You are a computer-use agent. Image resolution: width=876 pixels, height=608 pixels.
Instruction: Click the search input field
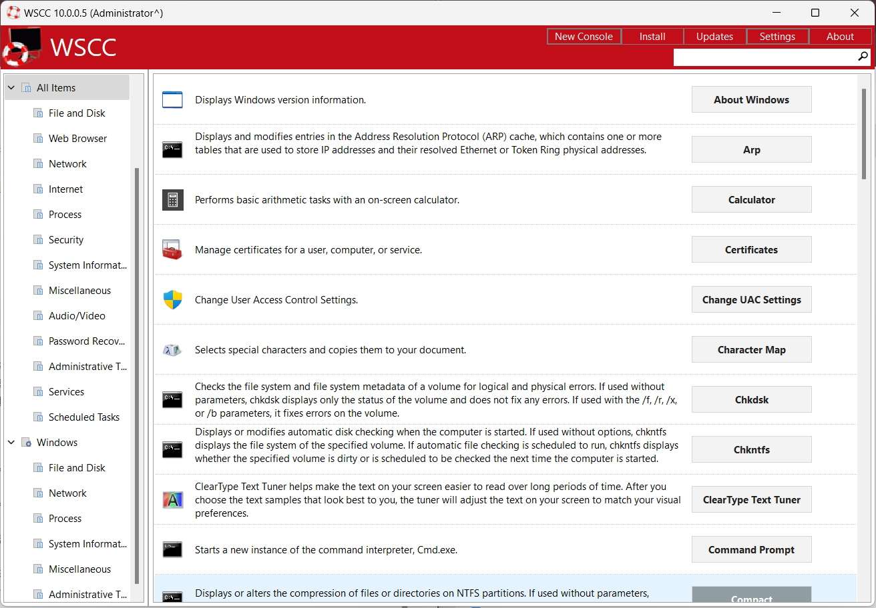click(x=764, y=57)
